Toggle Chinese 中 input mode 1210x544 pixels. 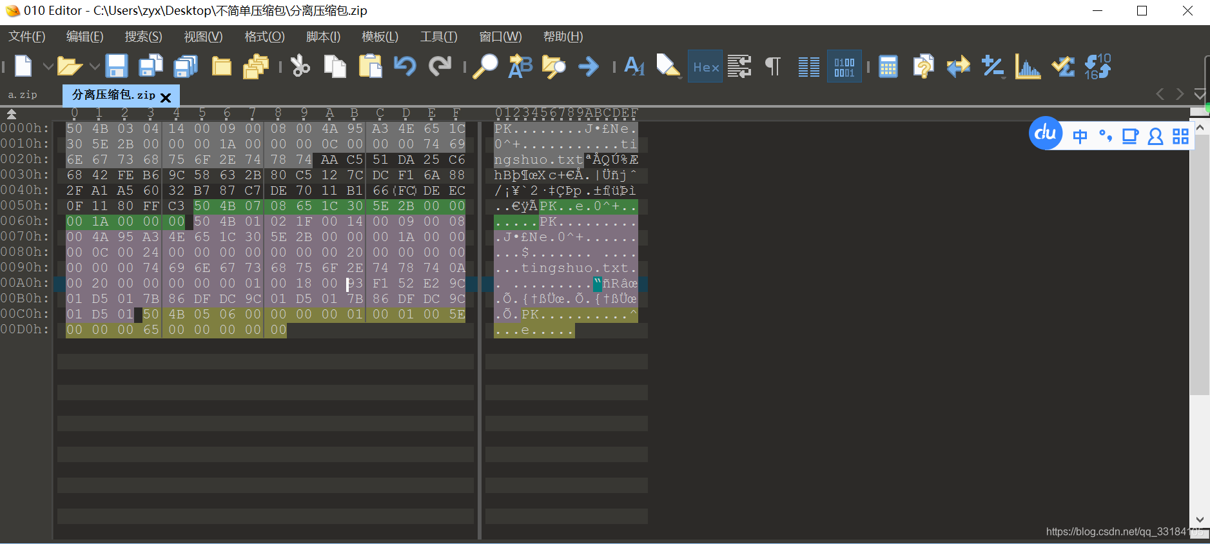(1080, 136)
